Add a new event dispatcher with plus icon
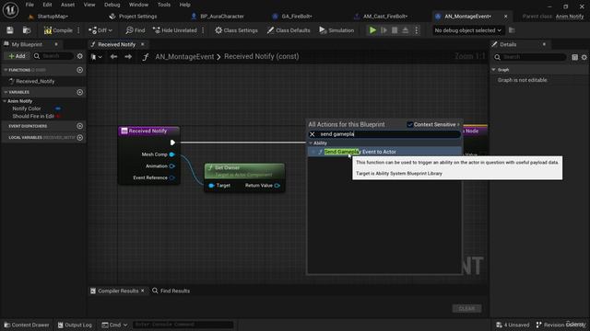 pyautogui.click(x=80, y=126)
